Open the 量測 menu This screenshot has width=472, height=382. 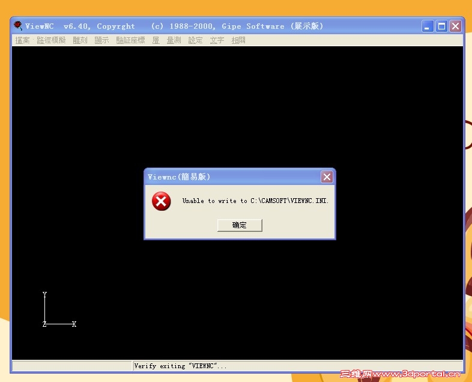(174, 40)
